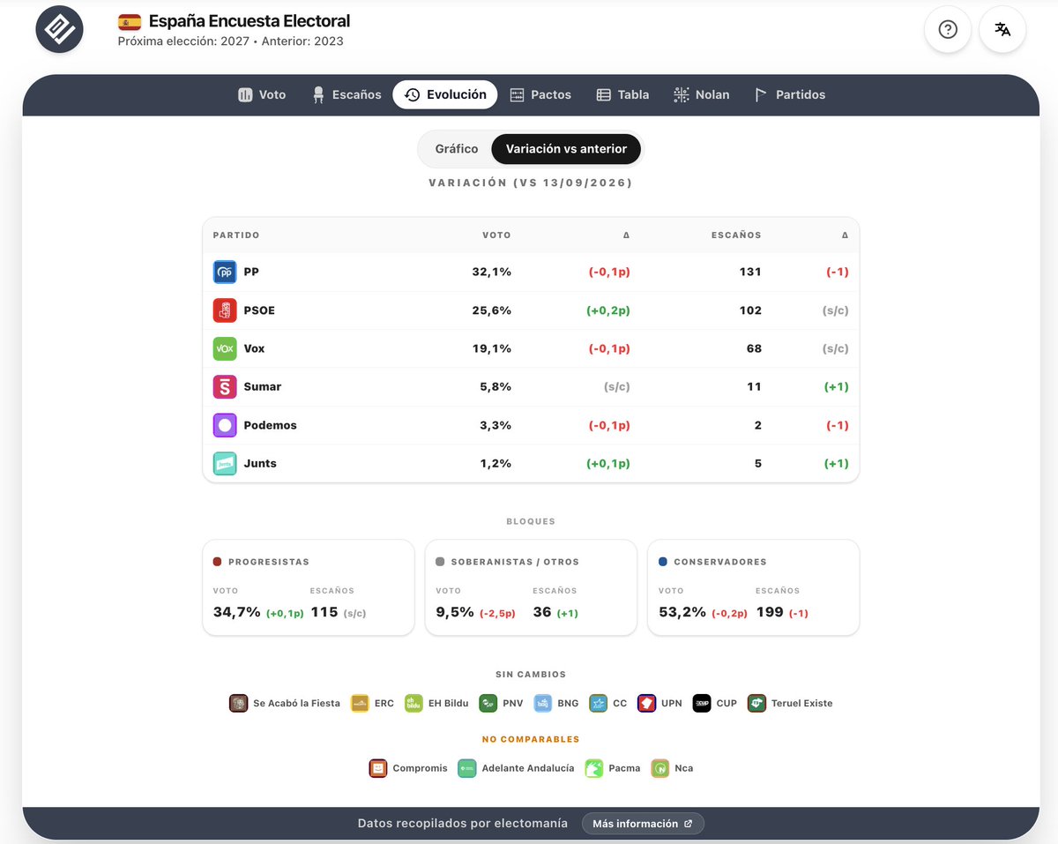
Task: Click the Conservadores seat count 199
Action: tap(770, 612)
